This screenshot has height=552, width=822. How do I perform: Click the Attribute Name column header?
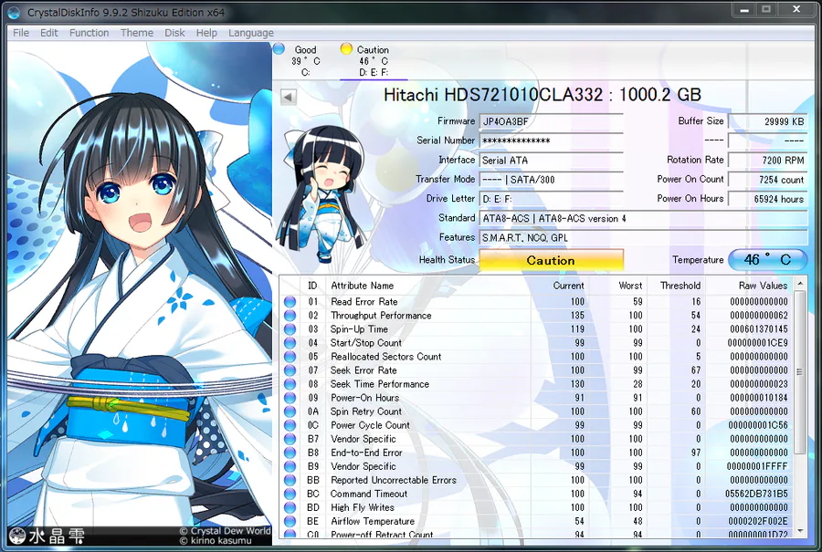pos(362,286)
